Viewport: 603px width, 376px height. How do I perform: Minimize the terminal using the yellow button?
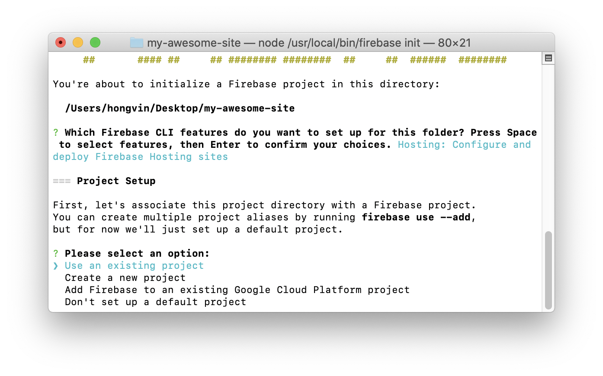(78, 42)
